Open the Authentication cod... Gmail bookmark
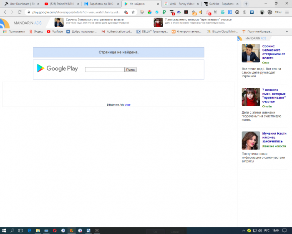The width and height of the screenshot is (292, 234). pyautogui.click(x=117, y=31)
